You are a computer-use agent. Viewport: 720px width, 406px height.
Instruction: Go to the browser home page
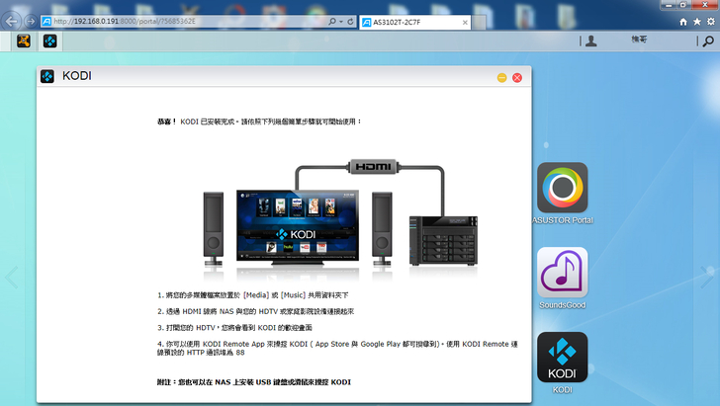click(683, 22)
